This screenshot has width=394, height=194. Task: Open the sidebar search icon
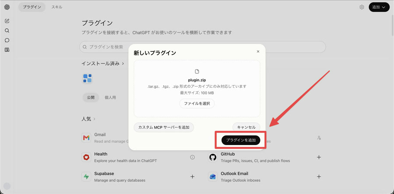pyautogui.click(x=7, y=31)
